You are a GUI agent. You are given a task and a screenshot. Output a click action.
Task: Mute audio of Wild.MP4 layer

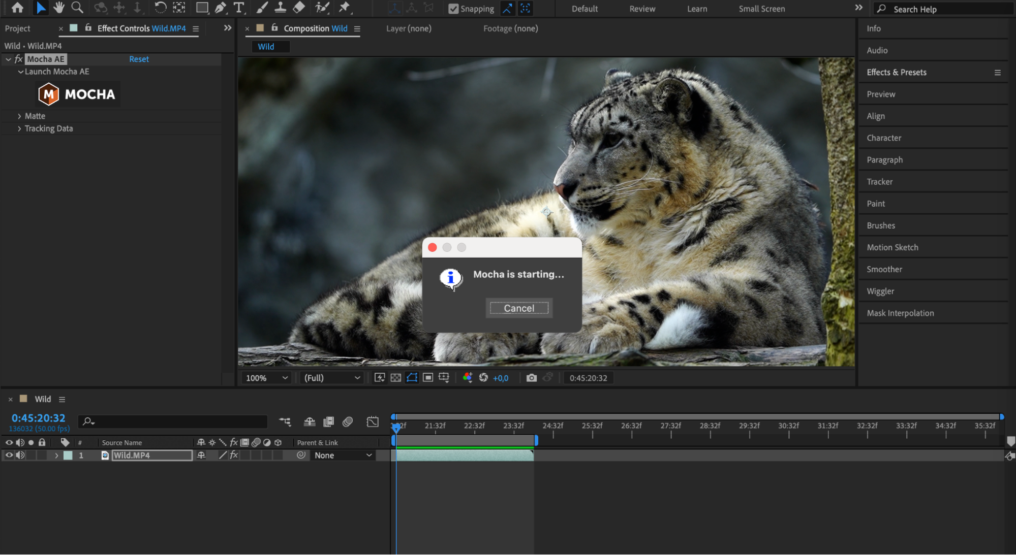tap(20, 455)
